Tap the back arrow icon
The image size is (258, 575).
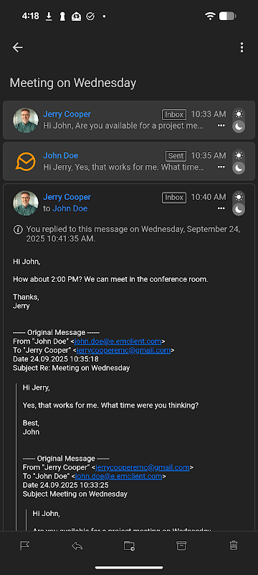(17, 47)
